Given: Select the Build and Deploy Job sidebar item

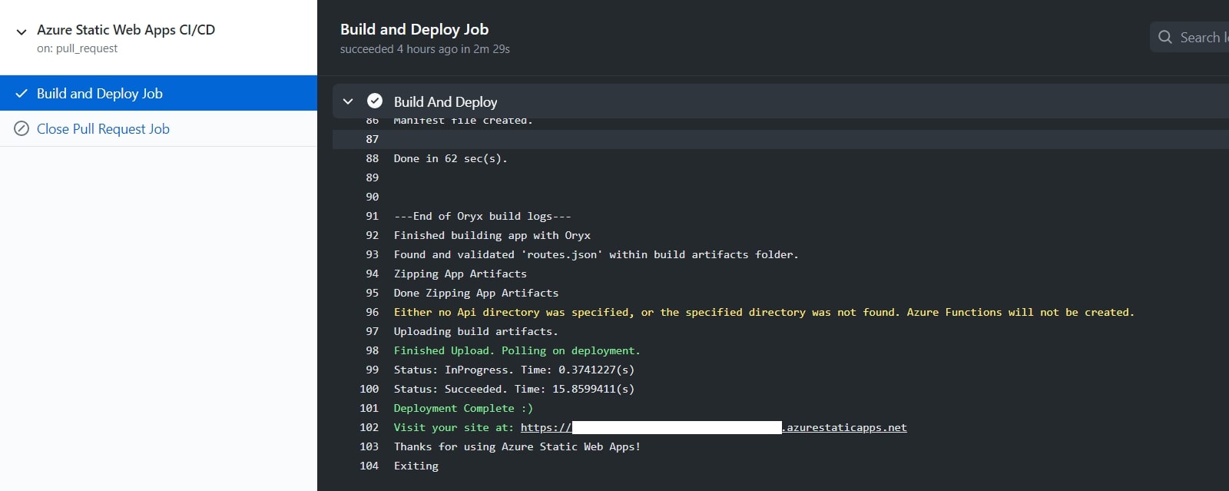Looking at the screenshot, I should pyautogui.click(x=158, y=93).
